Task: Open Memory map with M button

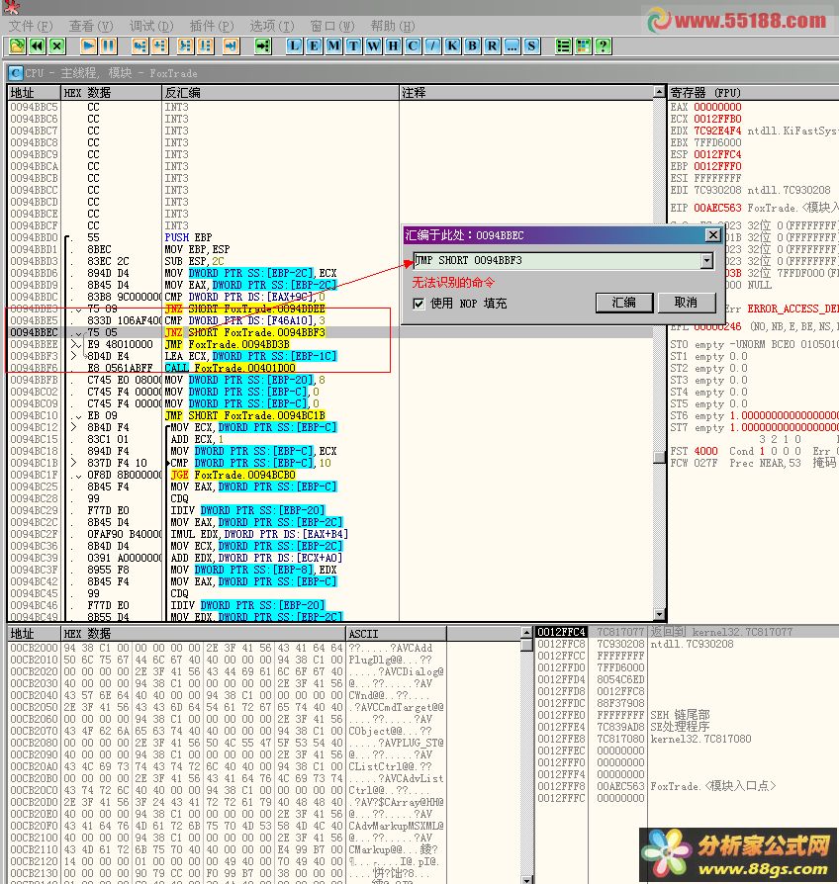Action: (334, 46)
